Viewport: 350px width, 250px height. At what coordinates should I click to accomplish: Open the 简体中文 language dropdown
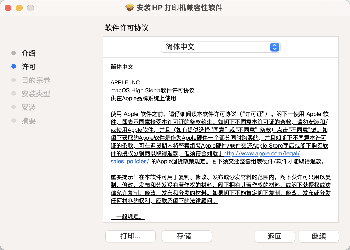(x=220, y=47)
